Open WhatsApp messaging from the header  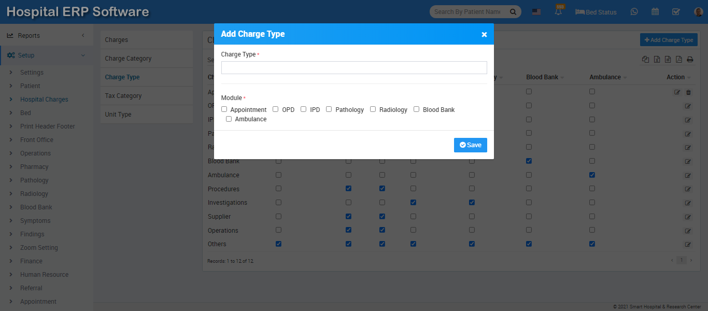[x=634, y=11]
